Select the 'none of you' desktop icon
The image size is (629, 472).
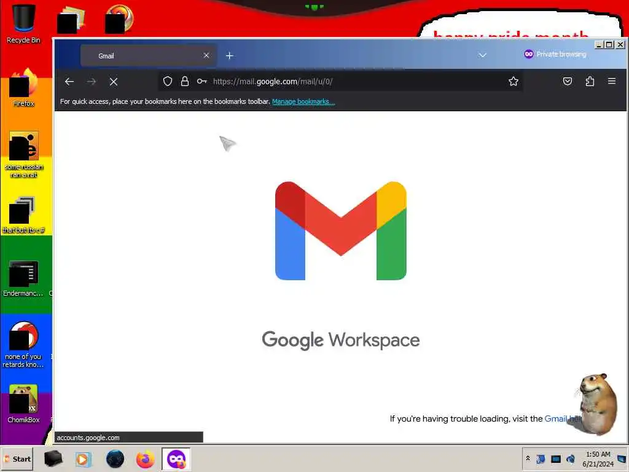23,345
